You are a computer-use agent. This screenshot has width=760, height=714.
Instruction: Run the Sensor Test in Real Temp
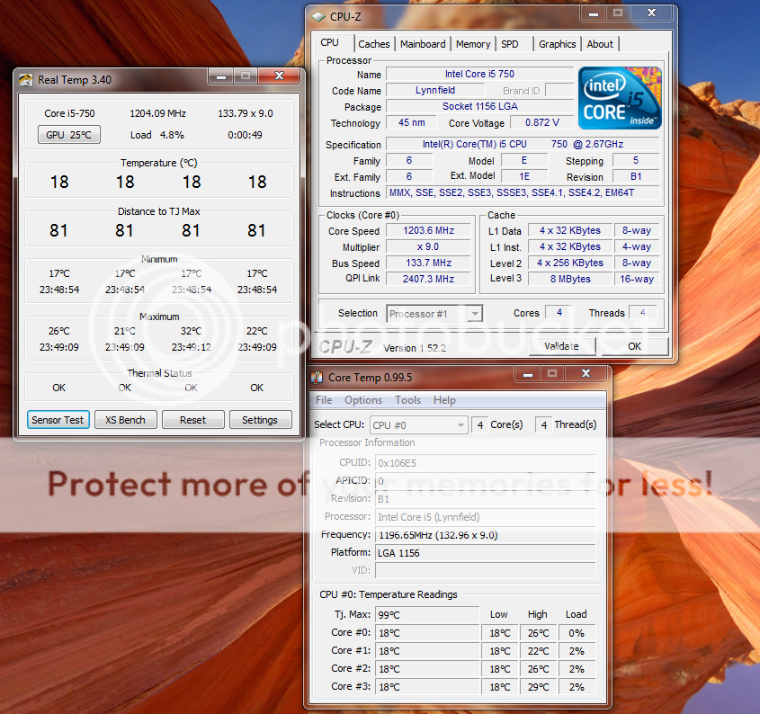pyautogui.click(x=58, y=420)
